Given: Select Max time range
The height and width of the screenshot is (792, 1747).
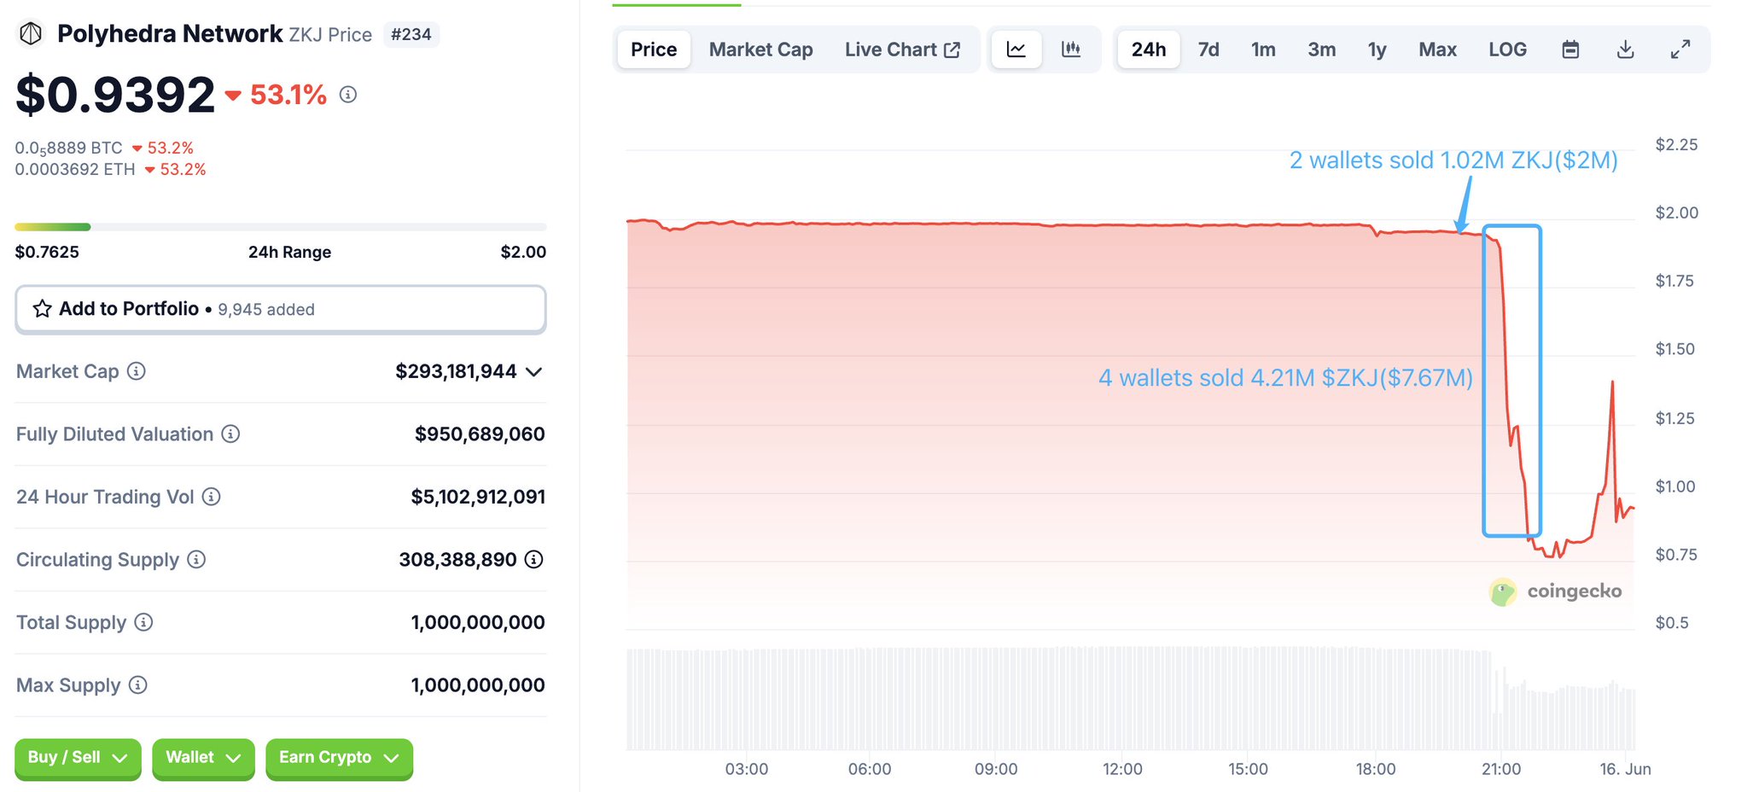Looking at the screenshot, I should (x=1437, y=49).
